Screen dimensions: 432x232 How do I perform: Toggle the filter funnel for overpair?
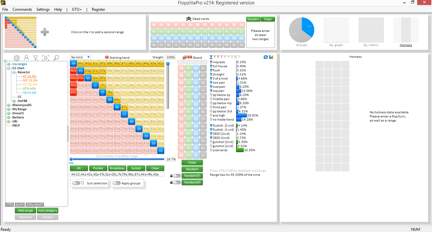pyautogui.click(x=211, y=87)
